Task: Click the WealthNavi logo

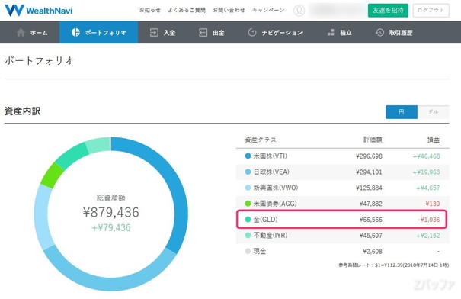Action: (x=39, y=11)
